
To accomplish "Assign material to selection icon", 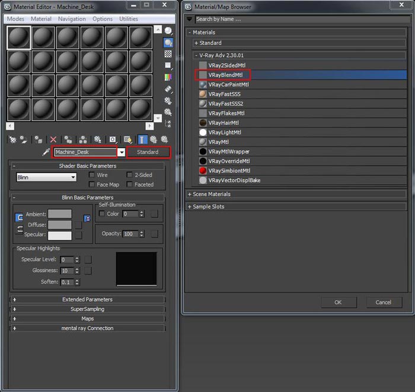I will (39, 139).
